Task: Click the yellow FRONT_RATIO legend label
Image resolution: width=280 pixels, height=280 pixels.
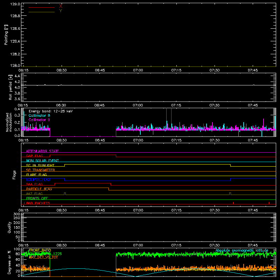Action: click(x=40, y=250)
